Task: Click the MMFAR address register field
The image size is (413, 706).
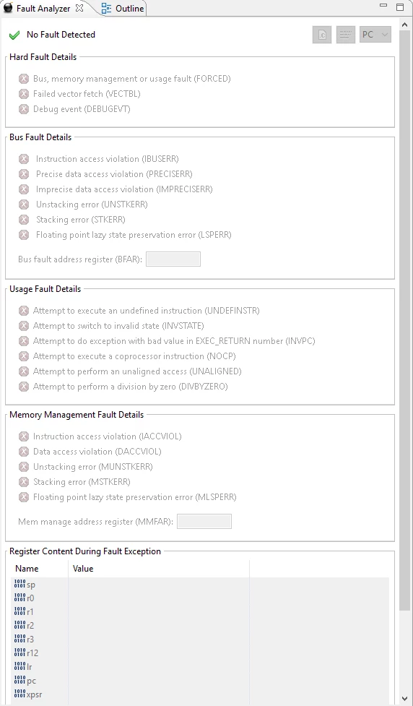Action: pyautogui.click(x=204, y=522)
